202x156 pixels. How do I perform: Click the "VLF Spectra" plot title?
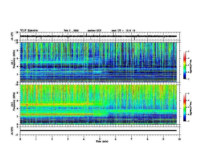29,31
